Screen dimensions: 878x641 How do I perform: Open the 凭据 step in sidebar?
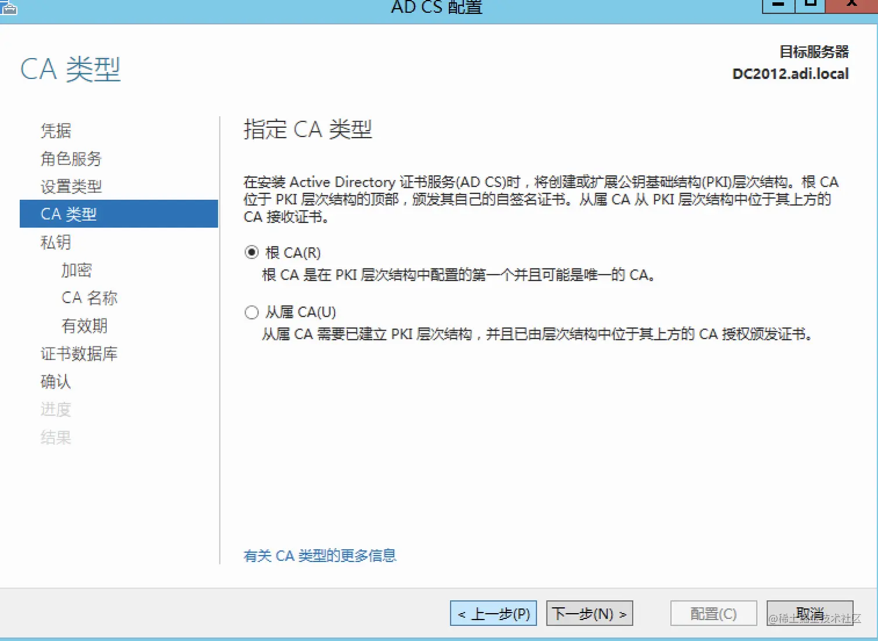56,131
